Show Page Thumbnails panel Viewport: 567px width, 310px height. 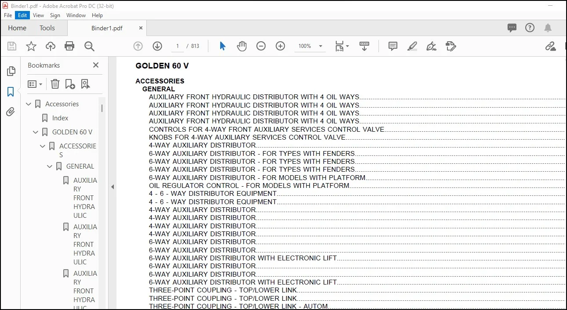[x=11, y=71]
